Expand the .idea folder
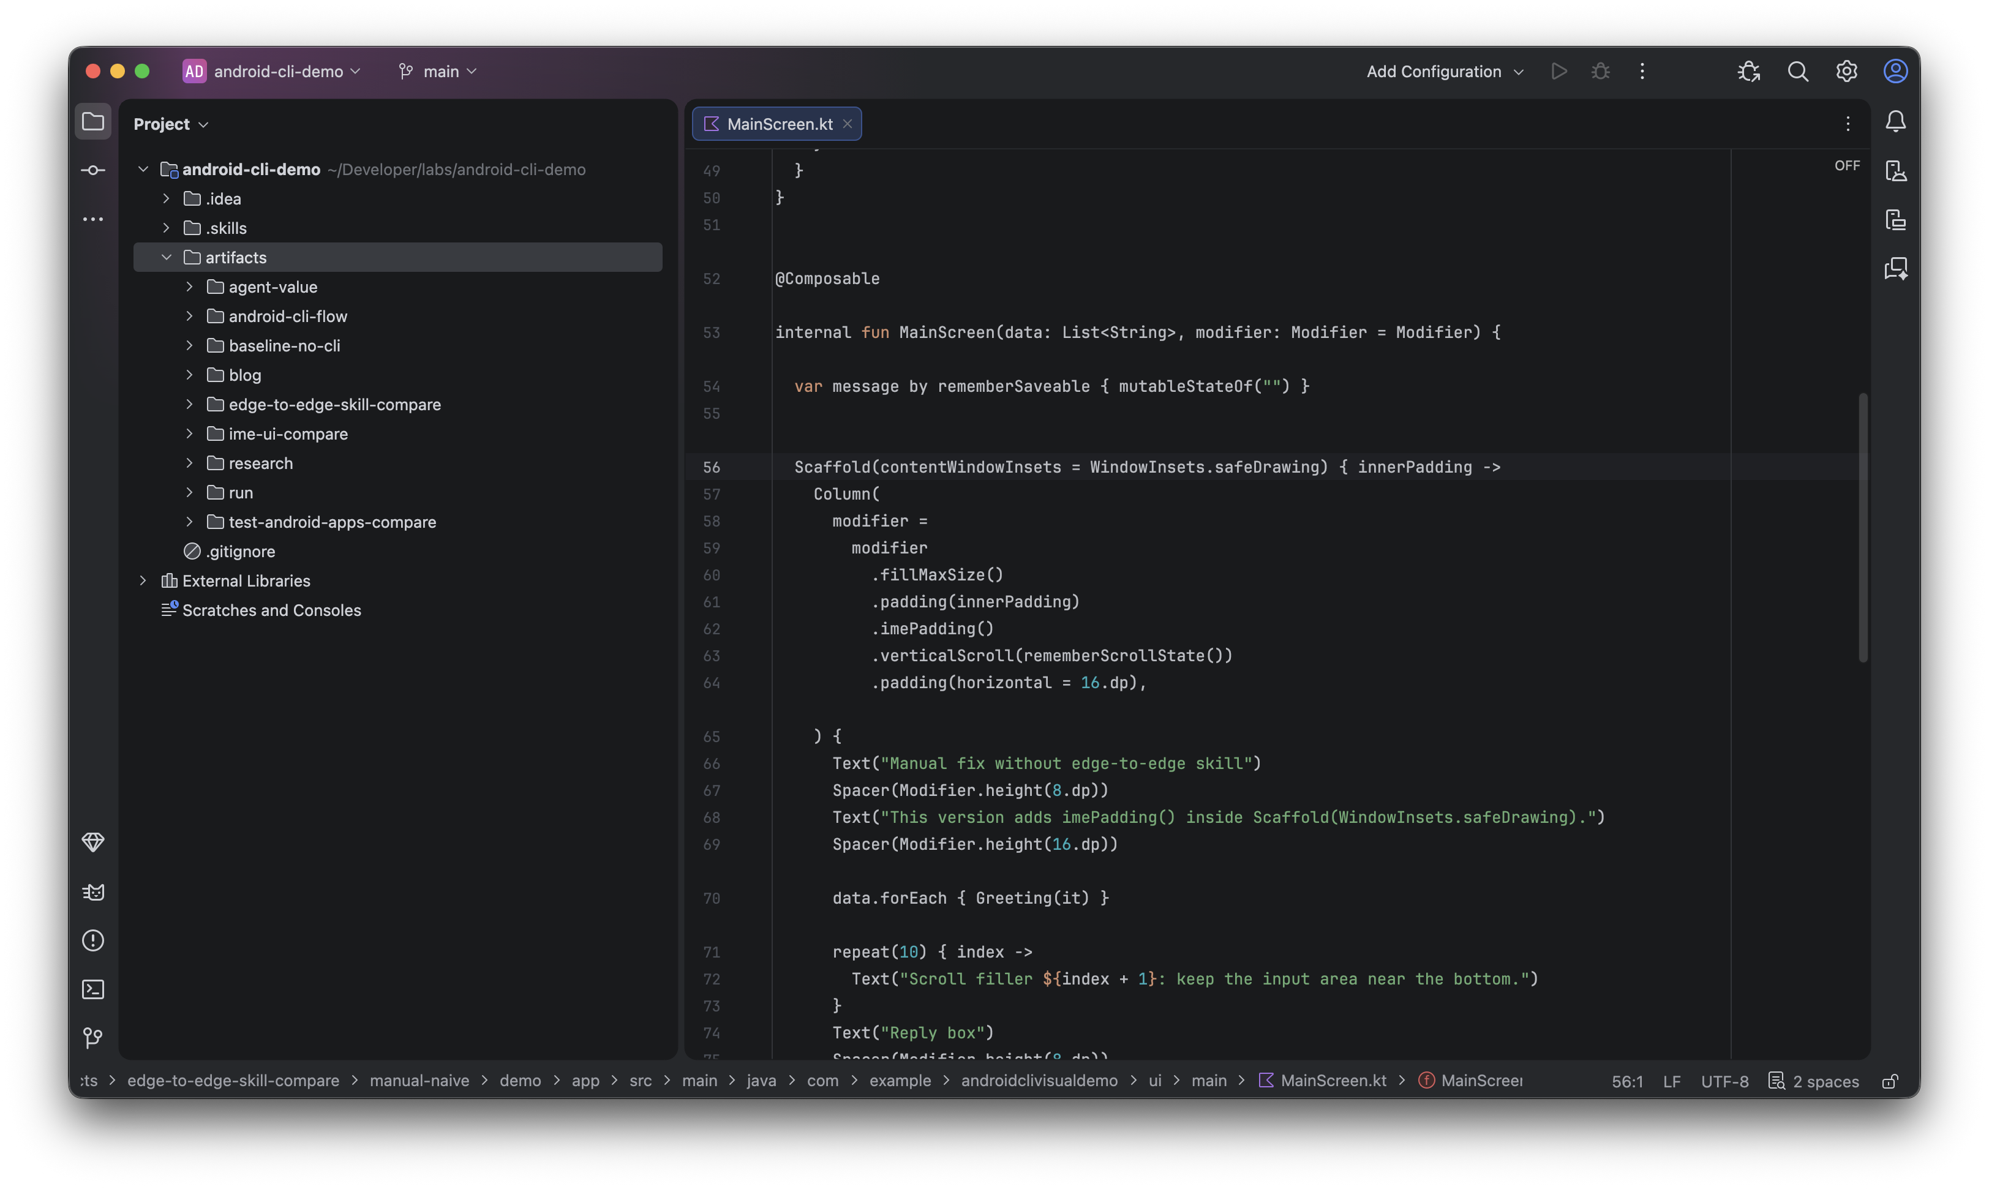This screenshot has width=1989, height=1189. point(166,199)
